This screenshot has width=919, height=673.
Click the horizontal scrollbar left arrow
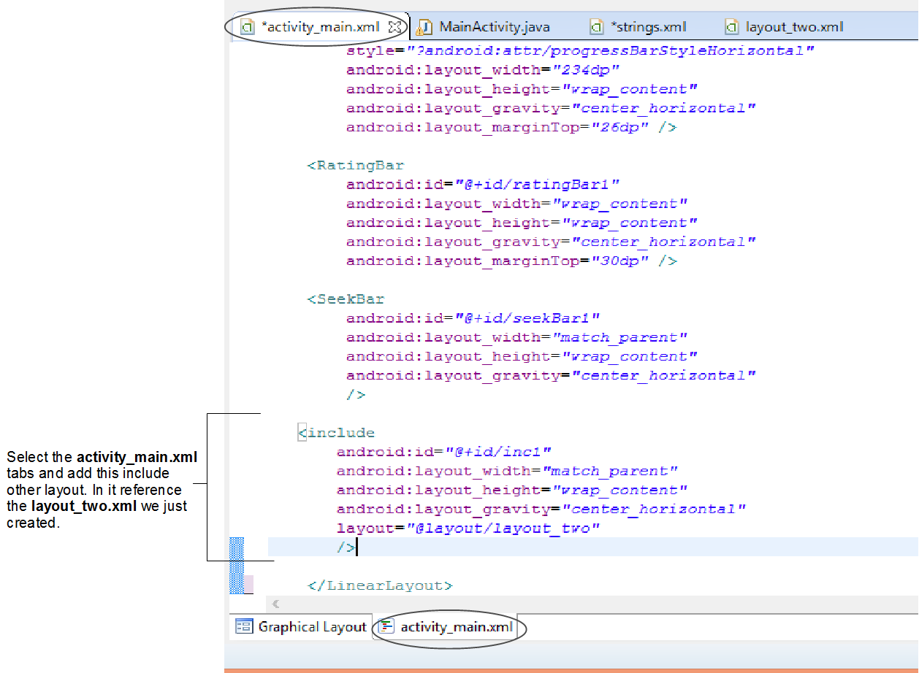point(275,604)
